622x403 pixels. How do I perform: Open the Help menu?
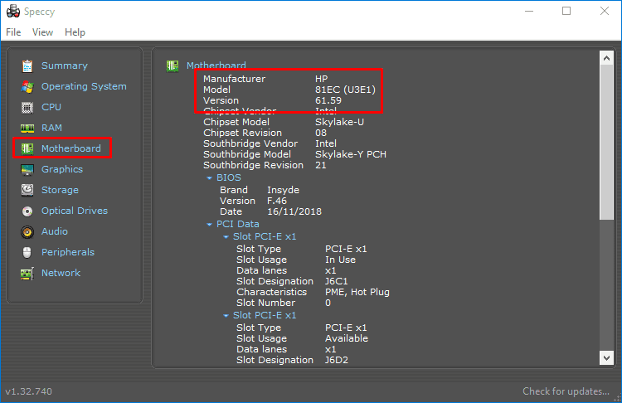pos(75,32)
